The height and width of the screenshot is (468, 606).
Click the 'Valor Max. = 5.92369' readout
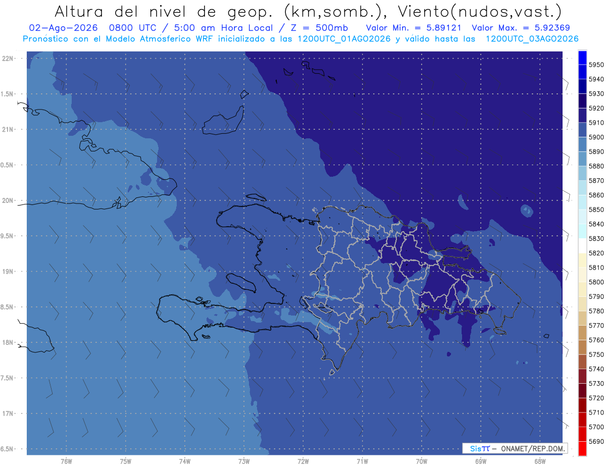(x=521, y=28)
